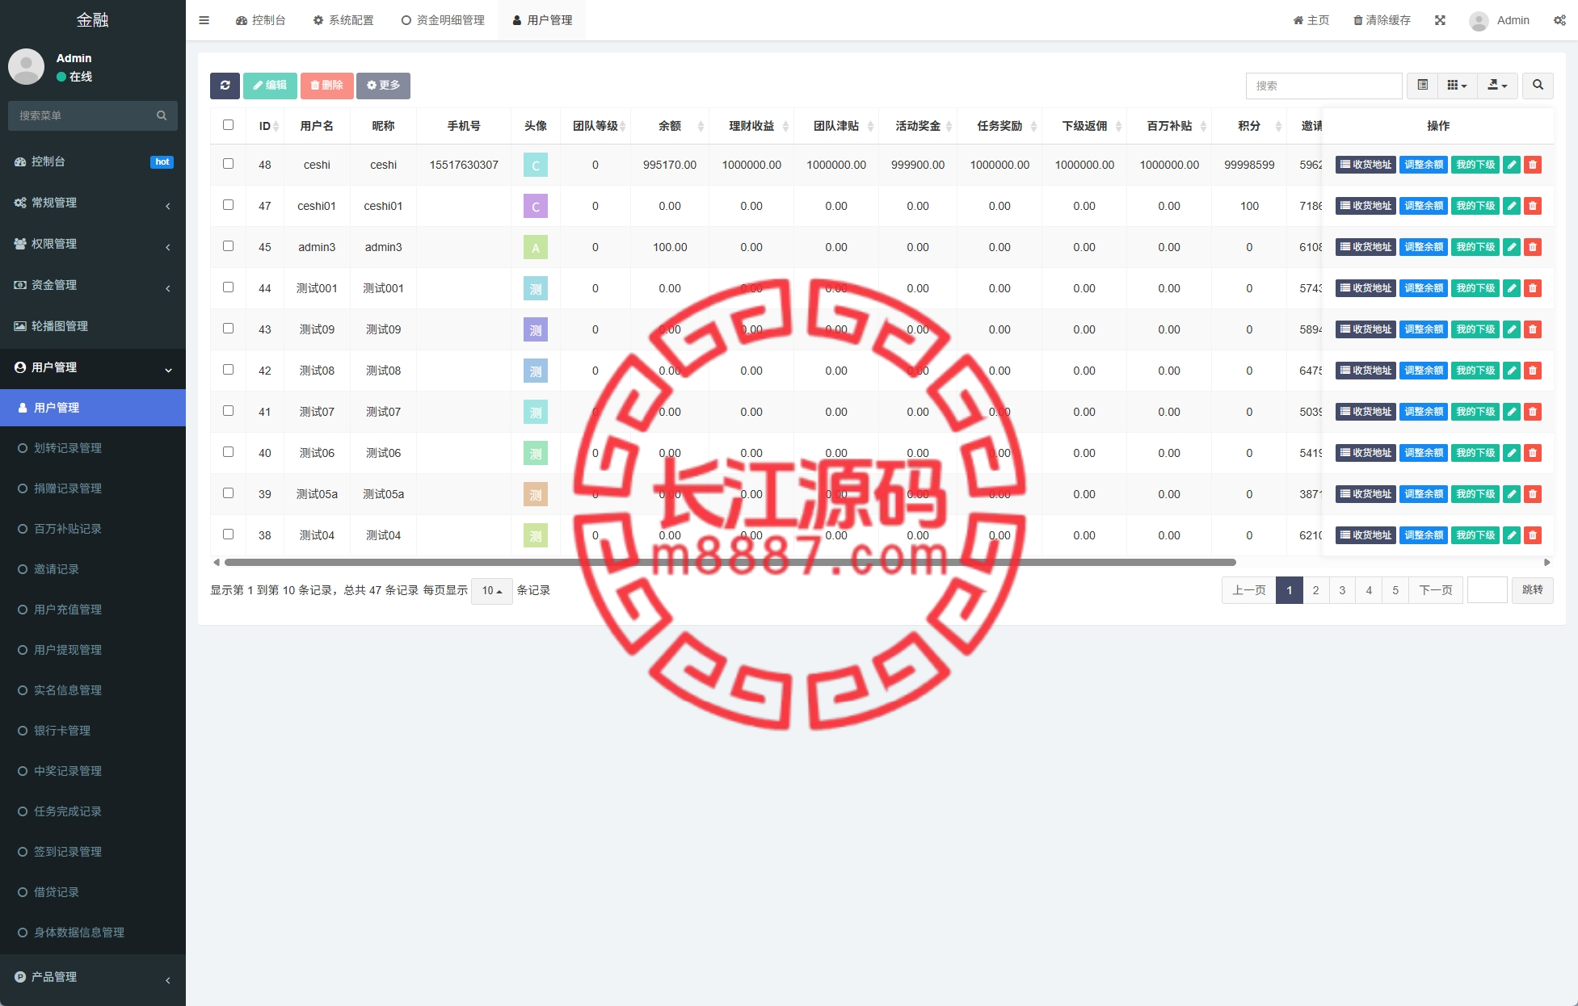Click the refresh table button
This screenshot has width=1578, height=1006.
(225, 86)
